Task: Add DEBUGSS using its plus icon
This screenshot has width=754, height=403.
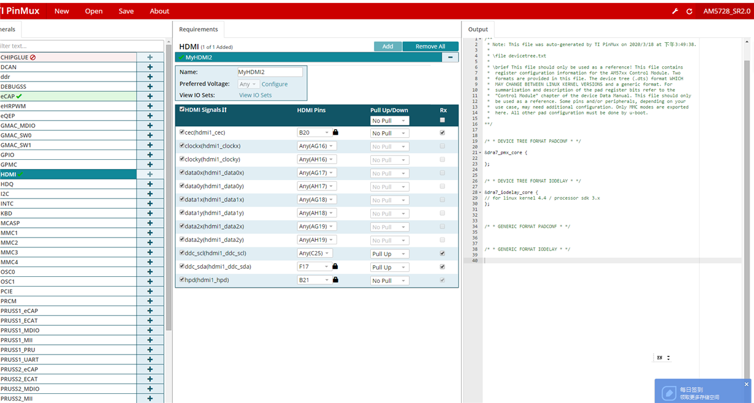Action: (150, 87)
